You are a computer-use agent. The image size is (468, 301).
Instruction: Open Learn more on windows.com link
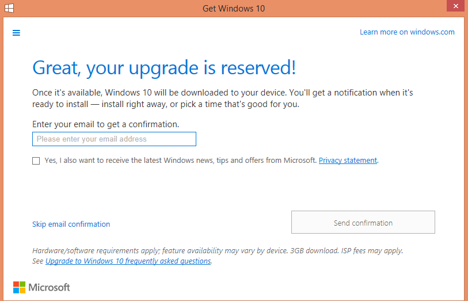407,32
